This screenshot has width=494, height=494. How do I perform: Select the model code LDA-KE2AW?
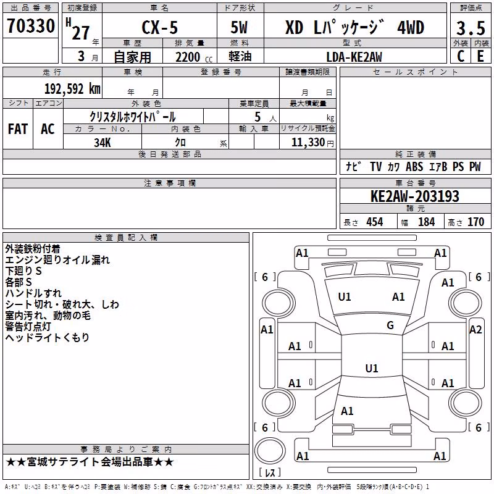click(x=354, y=57)
